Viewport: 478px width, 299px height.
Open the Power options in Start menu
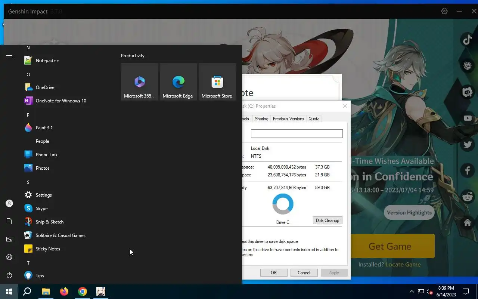(x=9, y=275)
